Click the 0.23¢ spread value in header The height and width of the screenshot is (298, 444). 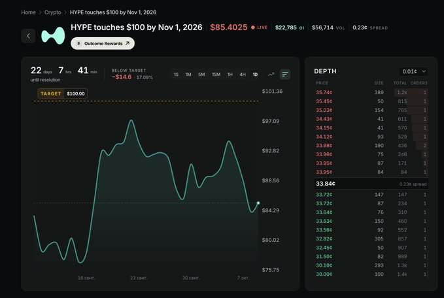coord(360,27)
